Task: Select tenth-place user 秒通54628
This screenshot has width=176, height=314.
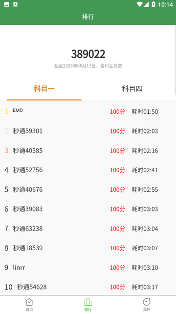Action: coord(88,287)
